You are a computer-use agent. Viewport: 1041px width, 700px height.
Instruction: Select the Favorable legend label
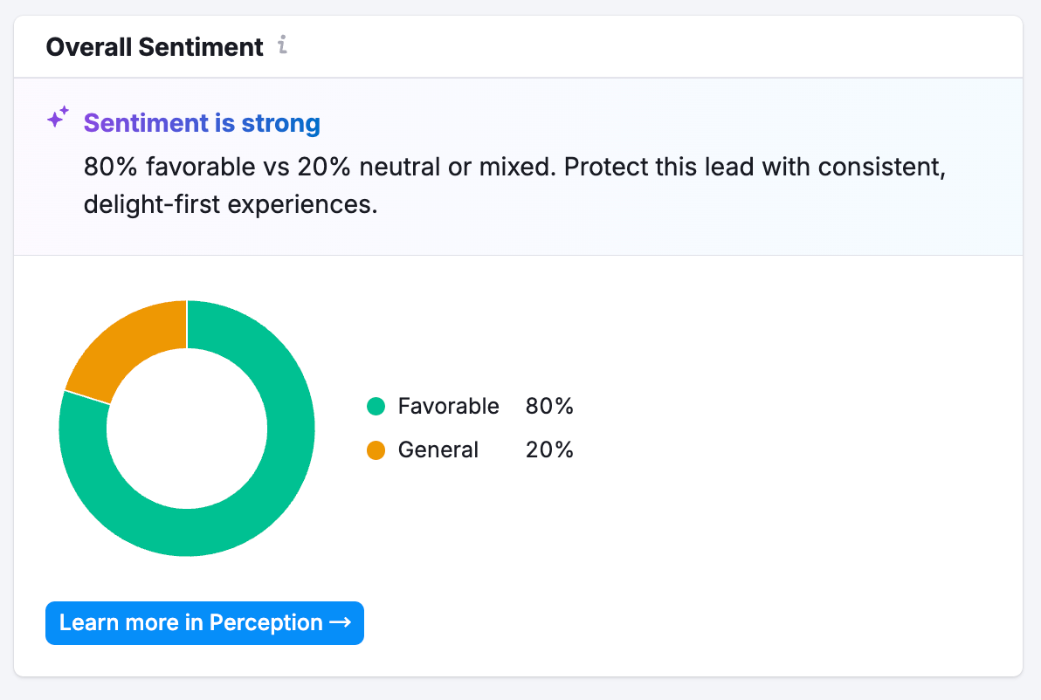(448, 406)
